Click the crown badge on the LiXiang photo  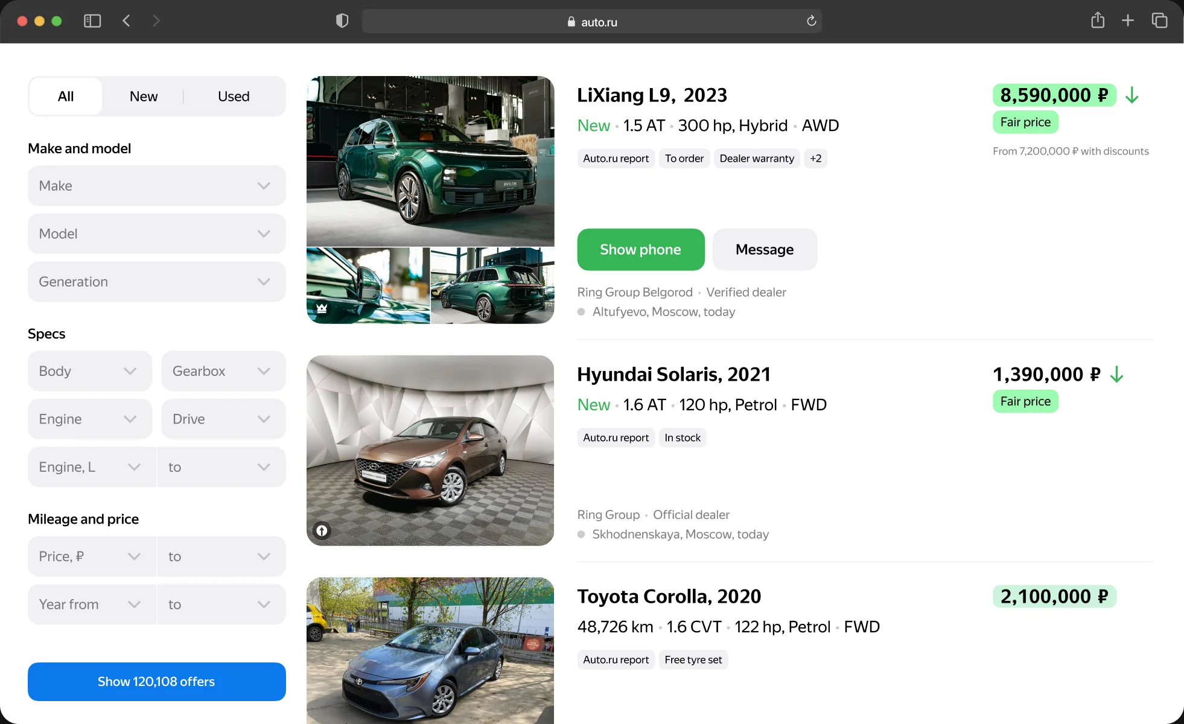[322, 308]
